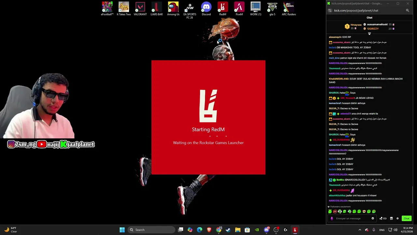The height and width of the screenshot is (235, 417).
Task: Launch EA SPORTS FC 26 shortcut
Action: [x=190, y=10]
